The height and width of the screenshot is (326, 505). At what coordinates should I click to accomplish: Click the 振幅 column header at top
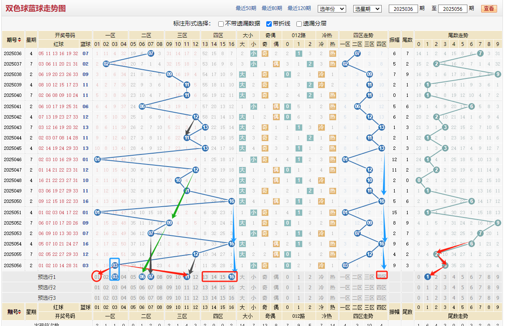click(395, 40)
